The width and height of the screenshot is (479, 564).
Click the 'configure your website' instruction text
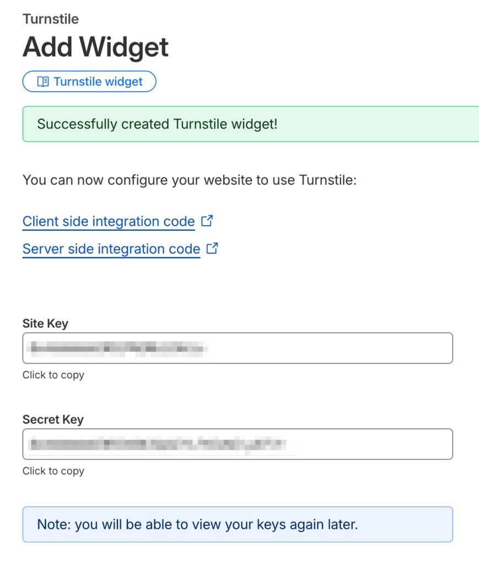point(189,180)
